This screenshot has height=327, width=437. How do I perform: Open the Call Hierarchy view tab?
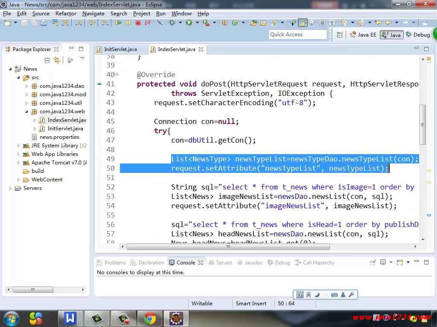tap(315, 263)
